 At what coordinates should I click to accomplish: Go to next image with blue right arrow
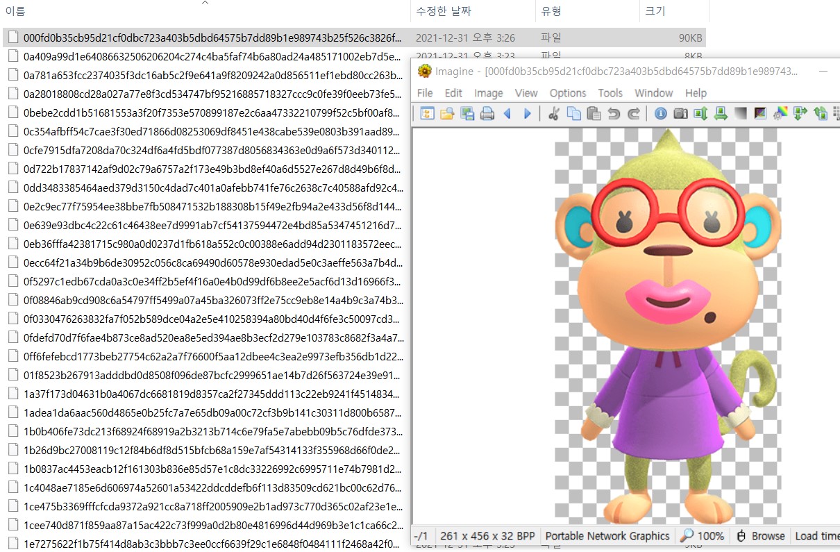tap(528, 113)
